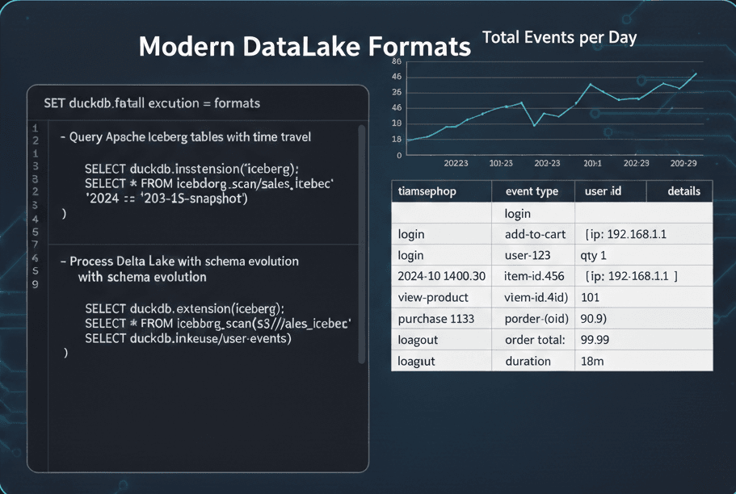Click the SET duckdb header line in code panel
The width and height of the screenshot is (736, 494).
click(152, 103)
